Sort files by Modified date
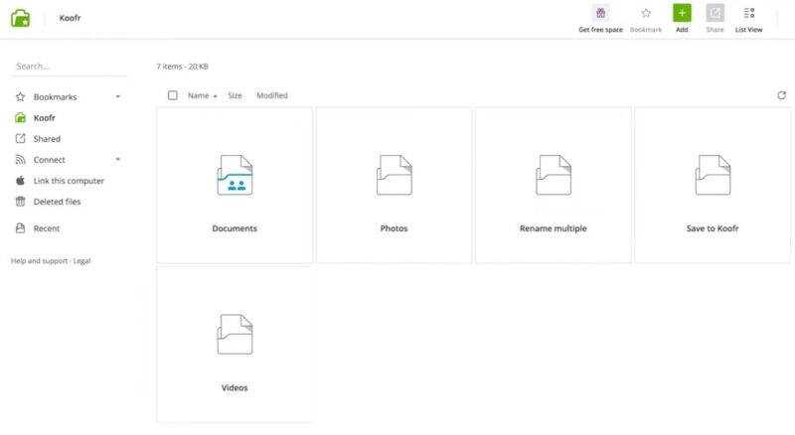This screenshot has height=435, width=795. tap(271, 95)
